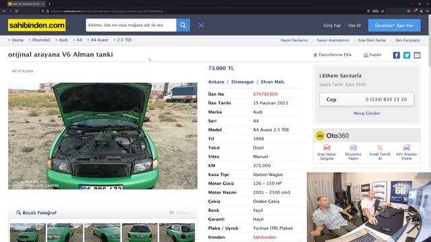
Task: Open Favori Aramalarım link
Action: coord(333,40)
